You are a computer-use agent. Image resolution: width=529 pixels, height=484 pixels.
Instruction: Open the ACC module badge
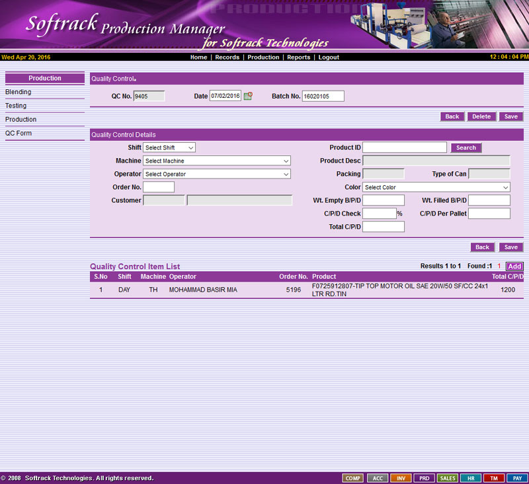tap(377, 478)
